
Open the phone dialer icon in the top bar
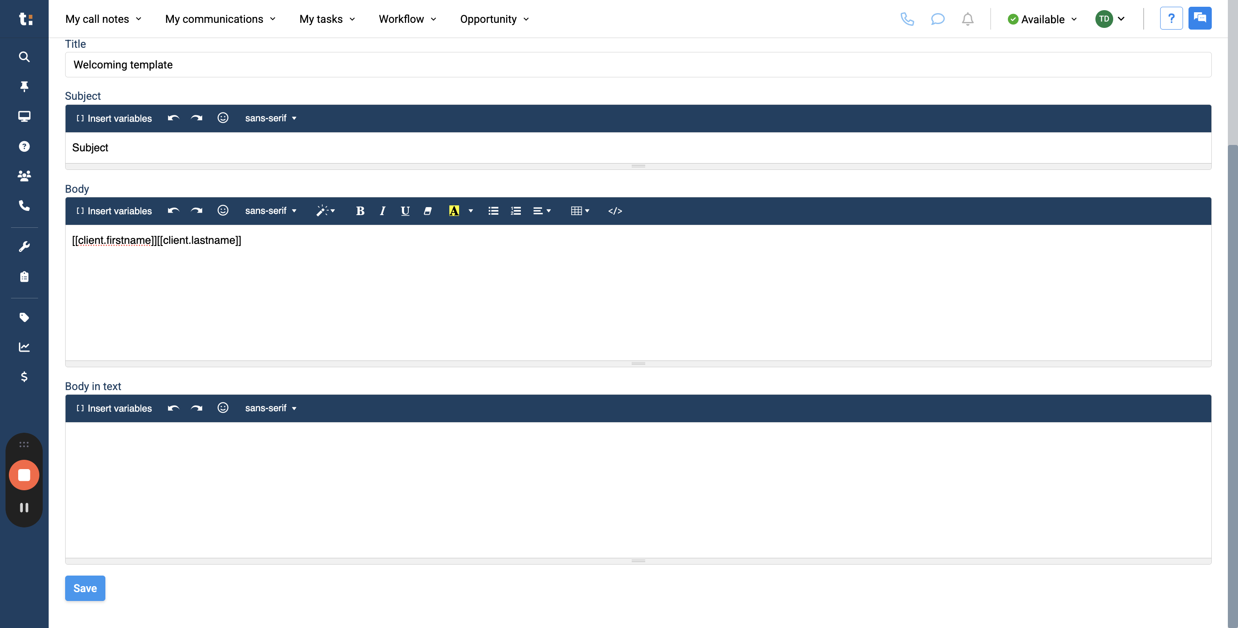(908, 19)
